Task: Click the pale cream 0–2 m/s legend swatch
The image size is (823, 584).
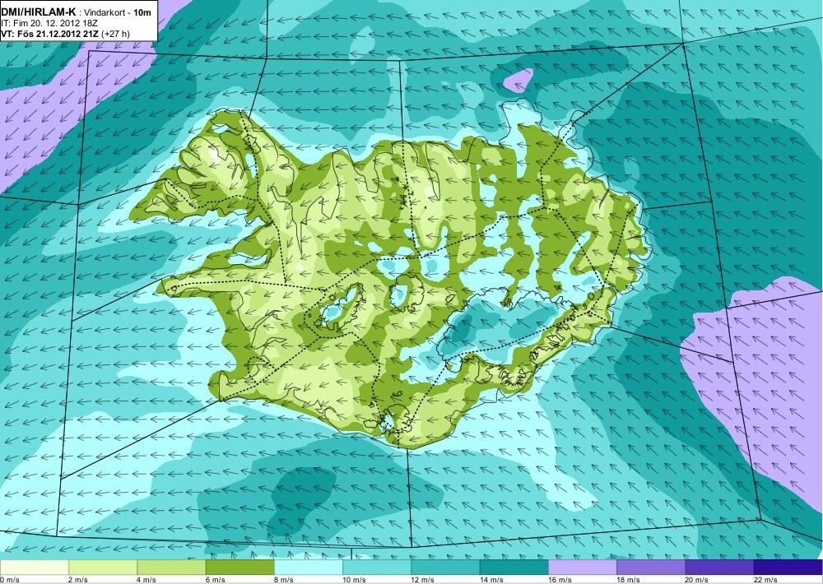Action: click(34, 568)
